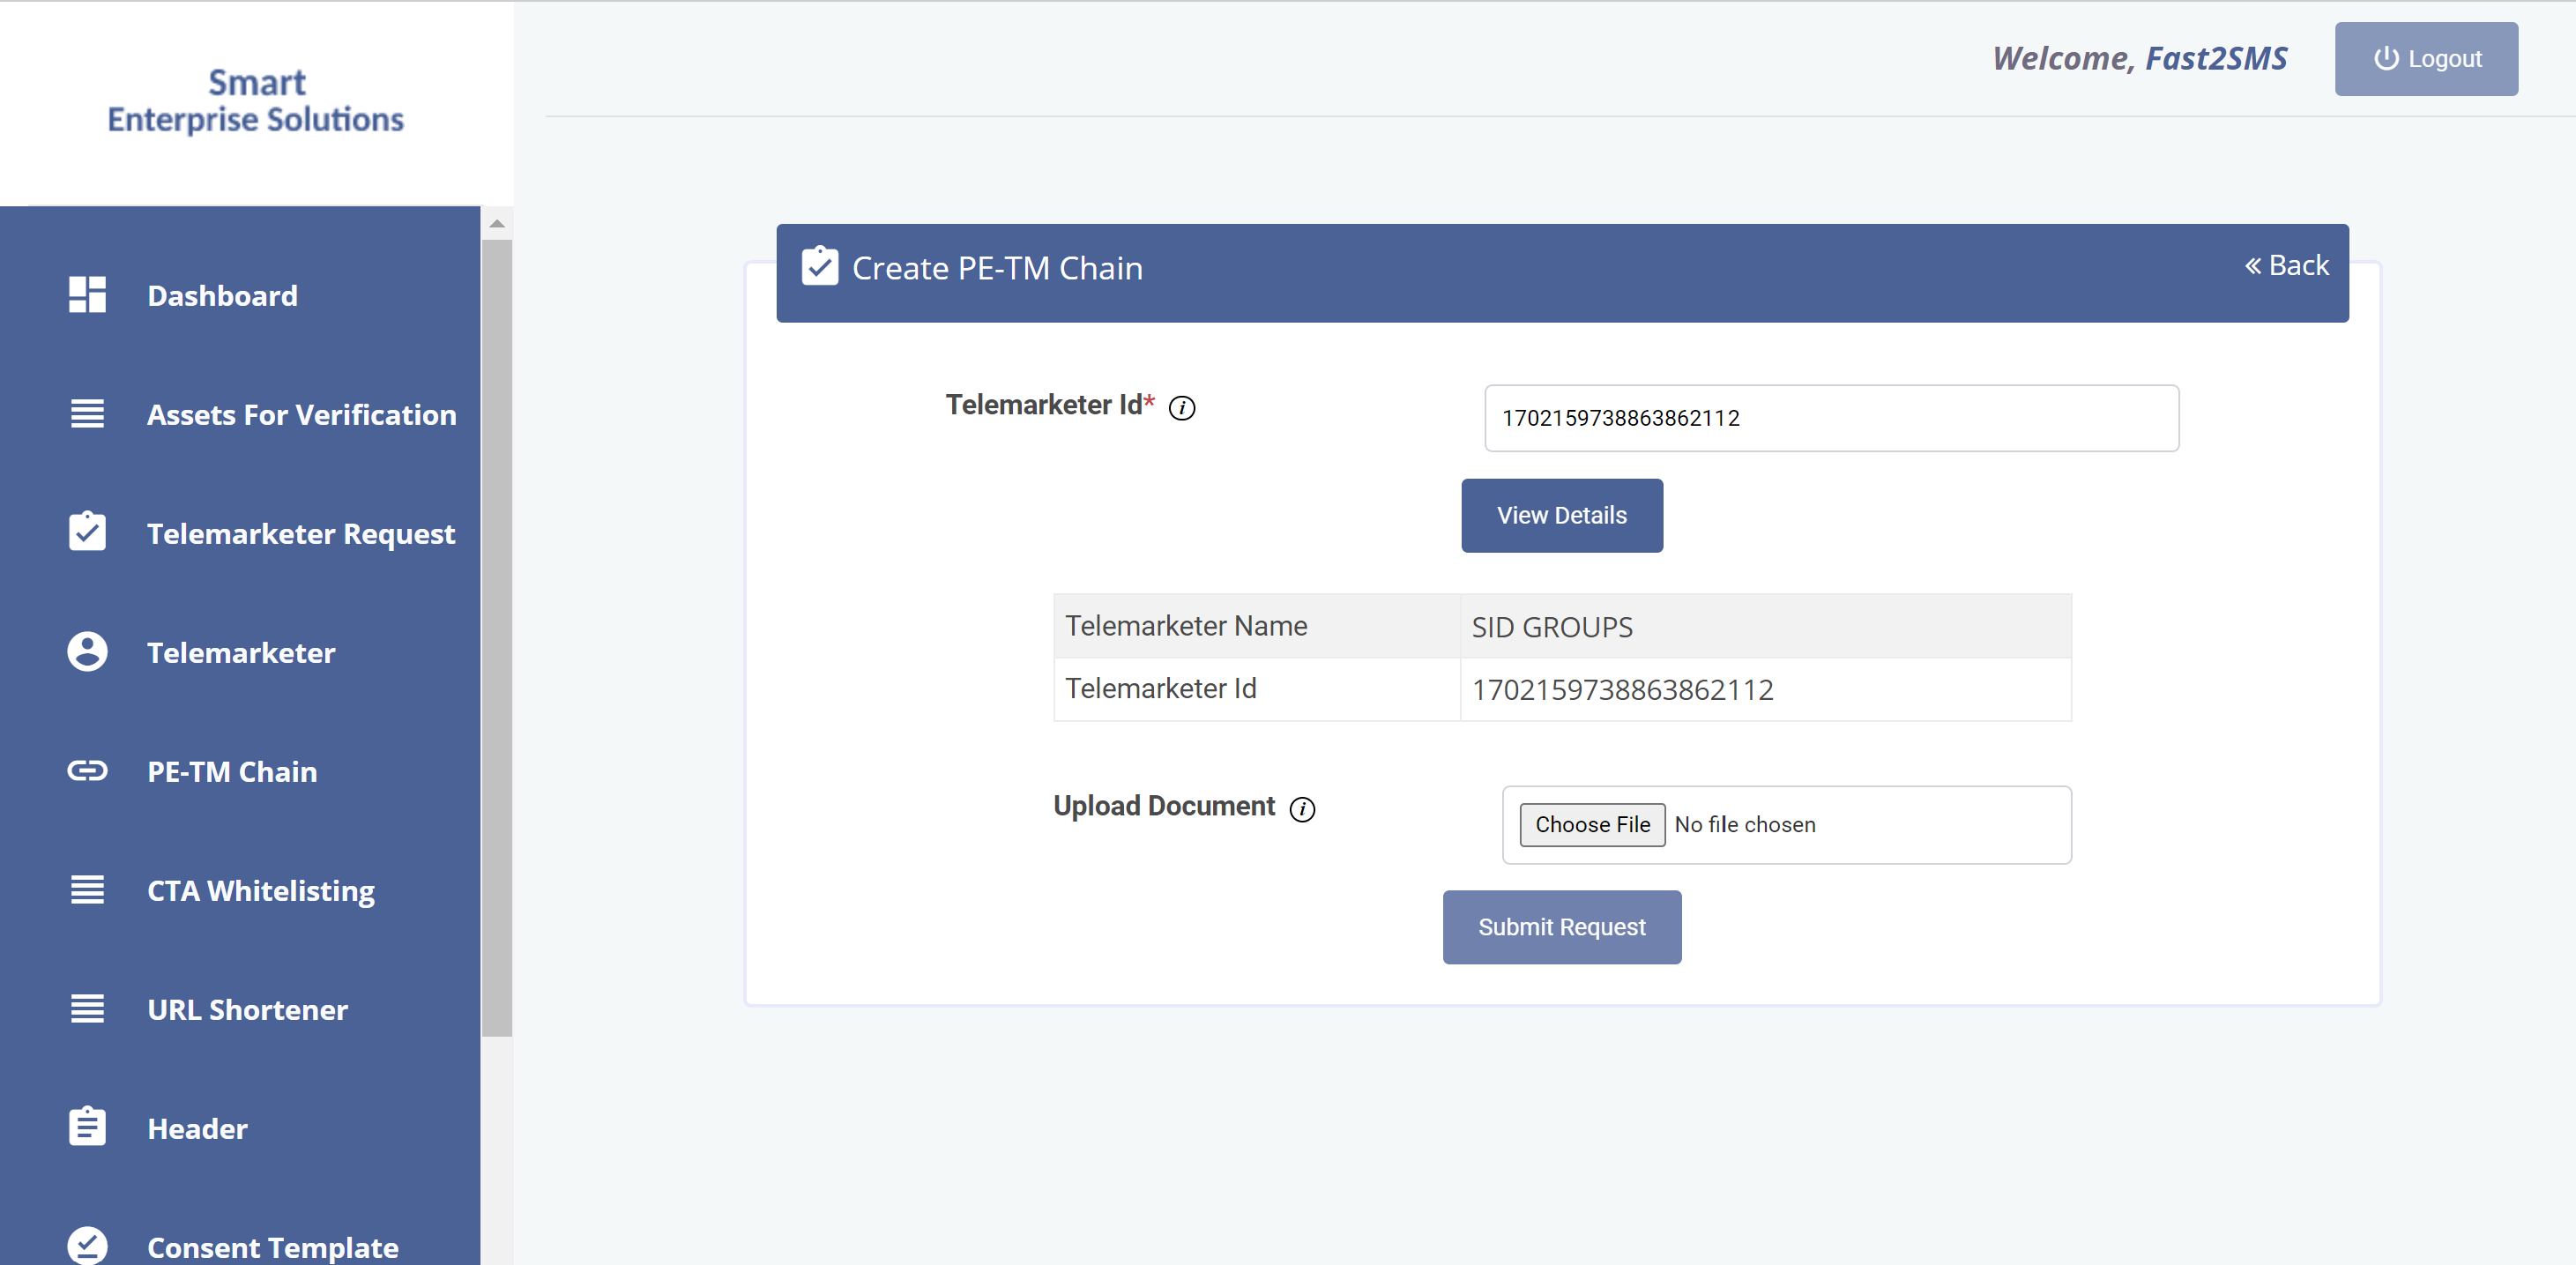Screen dimensions: 2576x1265
Task: Click the Header clipboard icon
Action: [87, 1127]
